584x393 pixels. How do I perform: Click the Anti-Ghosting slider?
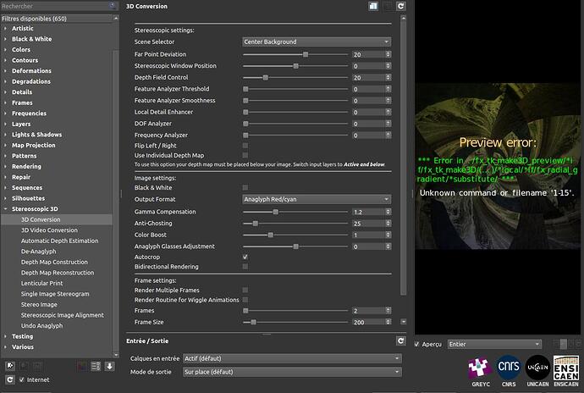click(x=295, y=224)
